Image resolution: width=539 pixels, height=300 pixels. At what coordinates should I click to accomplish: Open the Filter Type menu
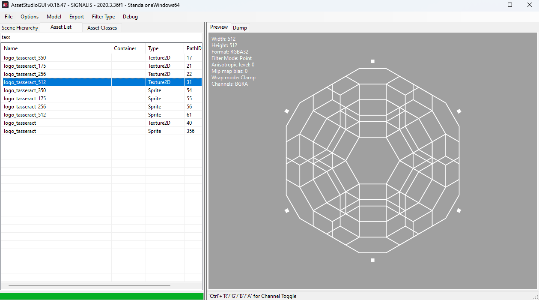click(103, 17)
